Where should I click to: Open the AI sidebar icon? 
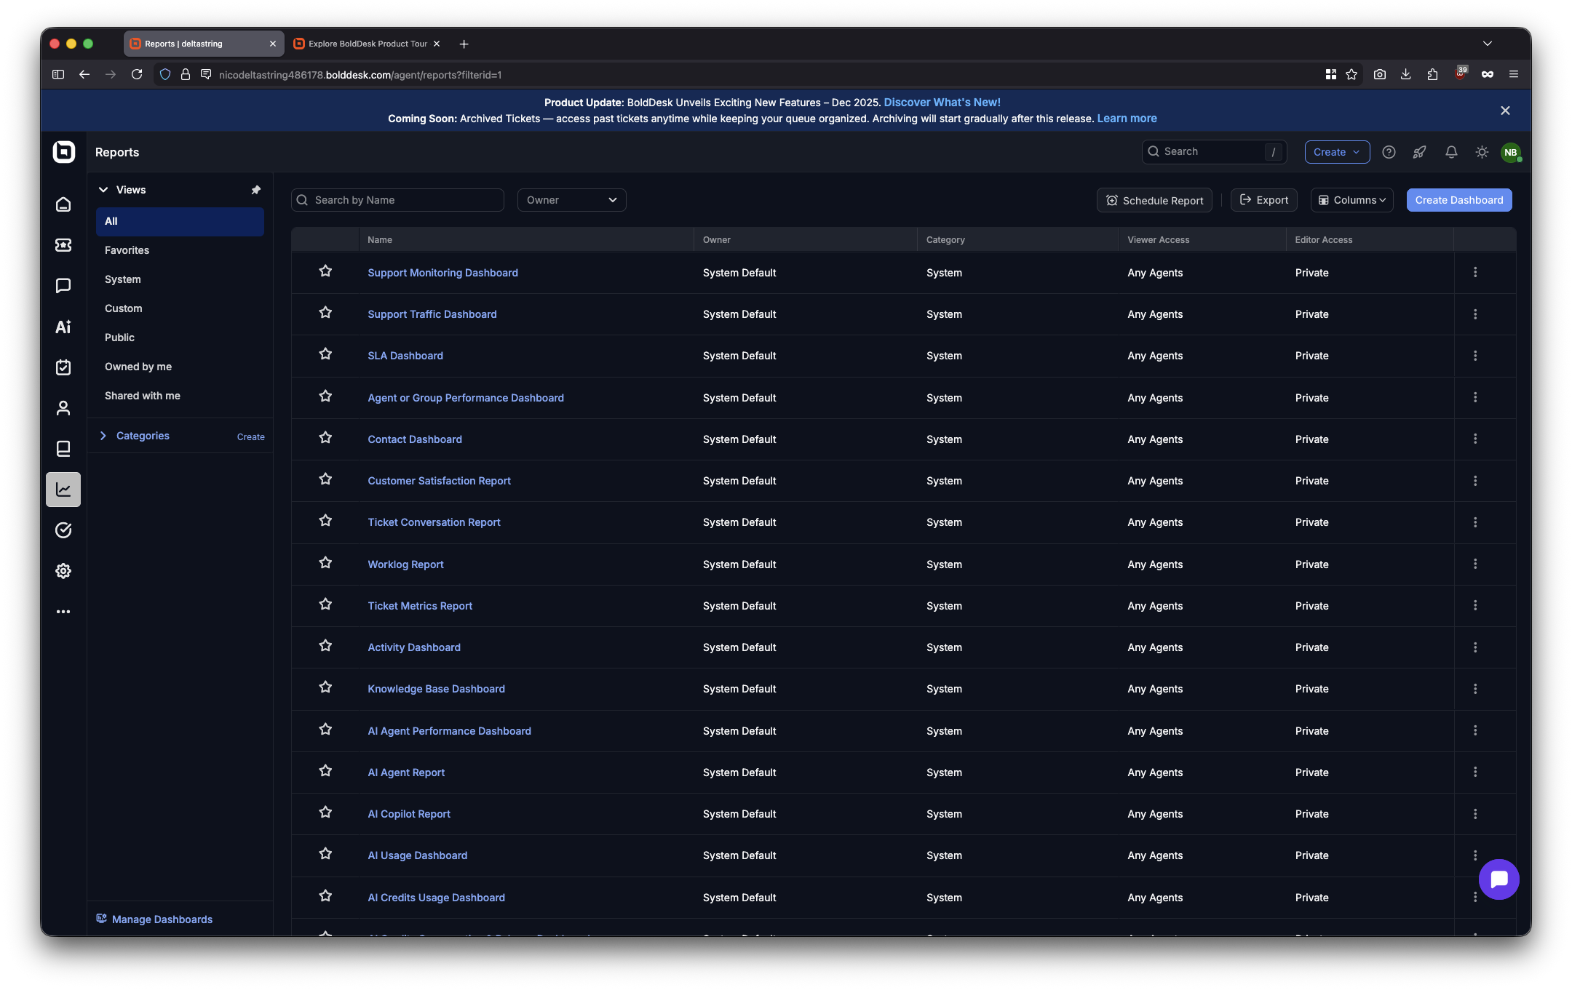63,327
